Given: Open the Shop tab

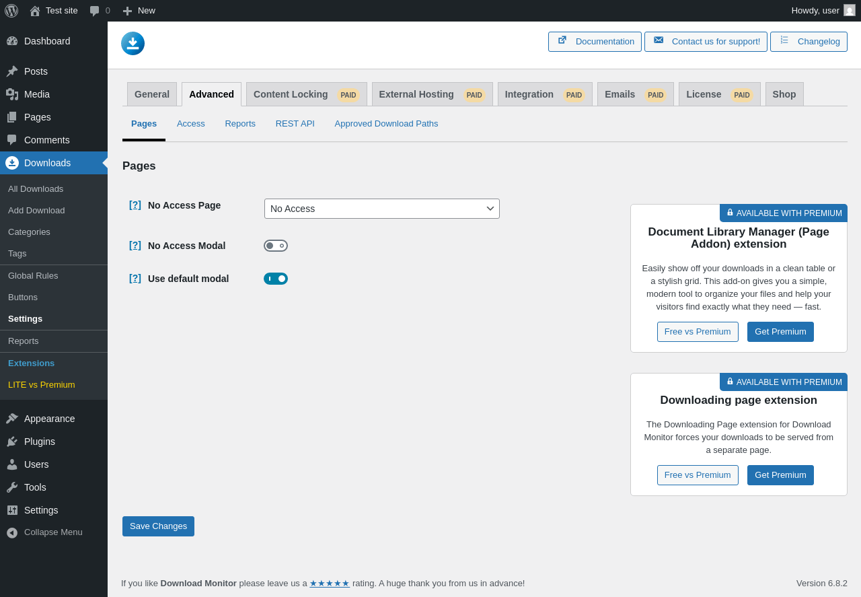Looking at the screenshot, I should click(x=784, y=94).
